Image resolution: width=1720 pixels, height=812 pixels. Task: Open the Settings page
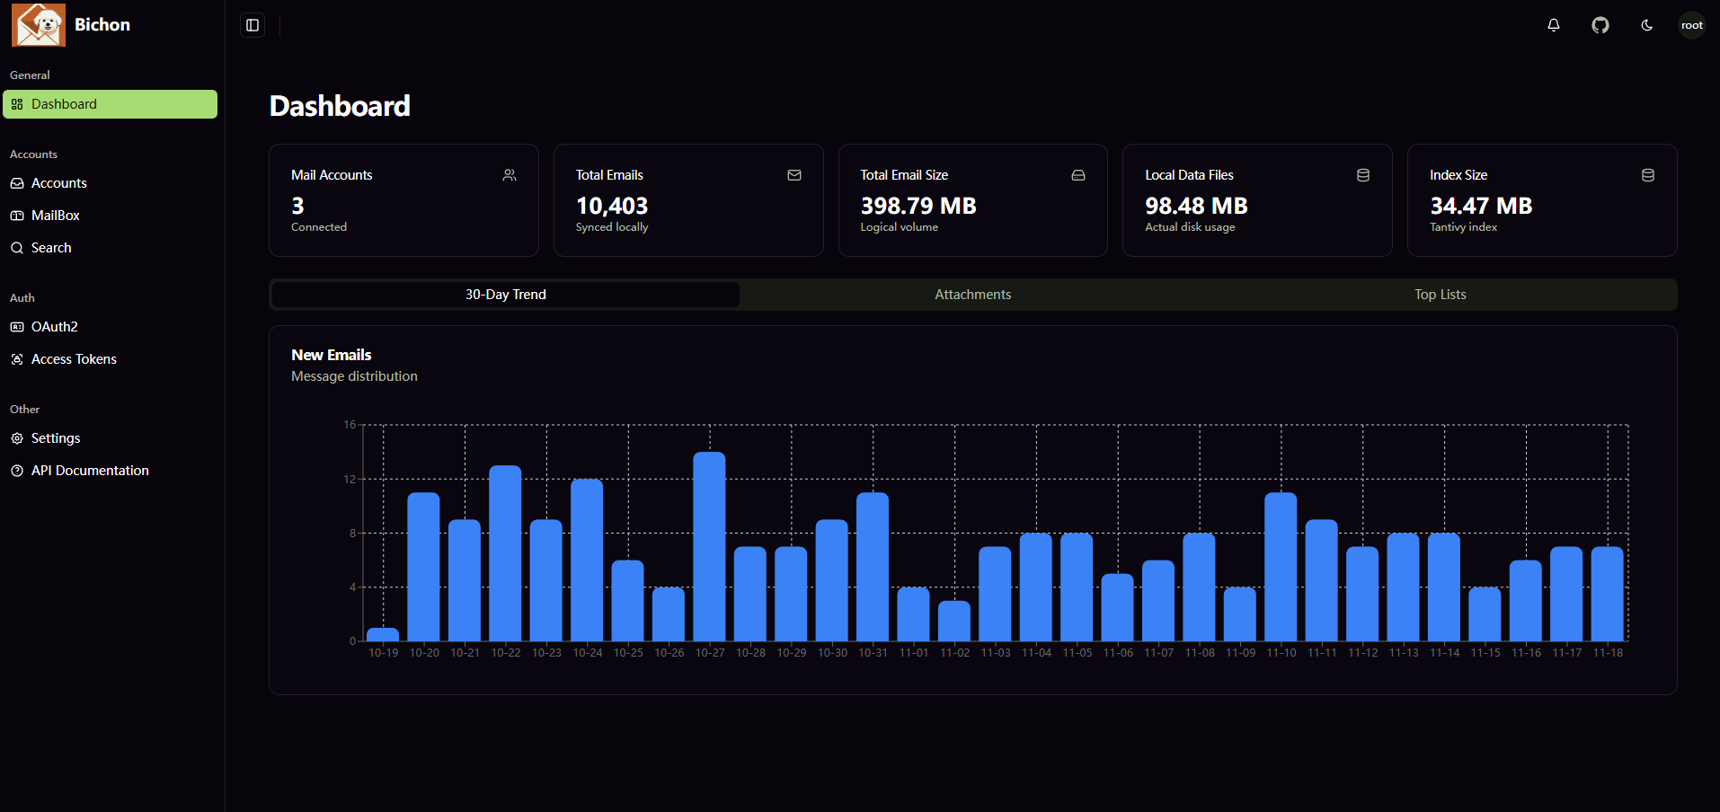click(56, 437)
